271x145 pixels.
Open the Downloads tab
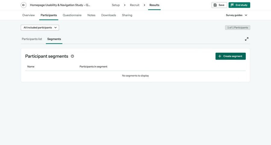108,15
